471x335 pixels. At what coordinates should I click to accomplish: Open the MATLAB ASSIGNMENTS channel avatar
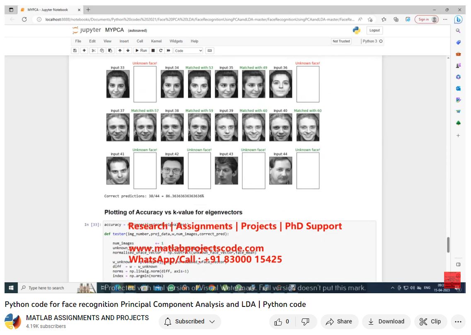click(x=13, y=321)
